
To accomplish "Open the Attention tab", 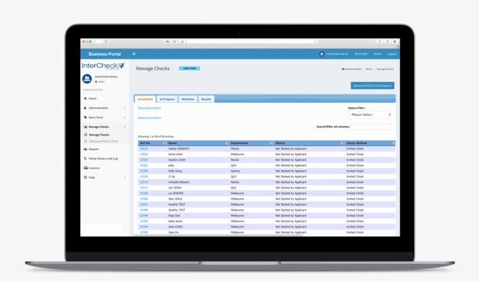I will pos(188,99).
